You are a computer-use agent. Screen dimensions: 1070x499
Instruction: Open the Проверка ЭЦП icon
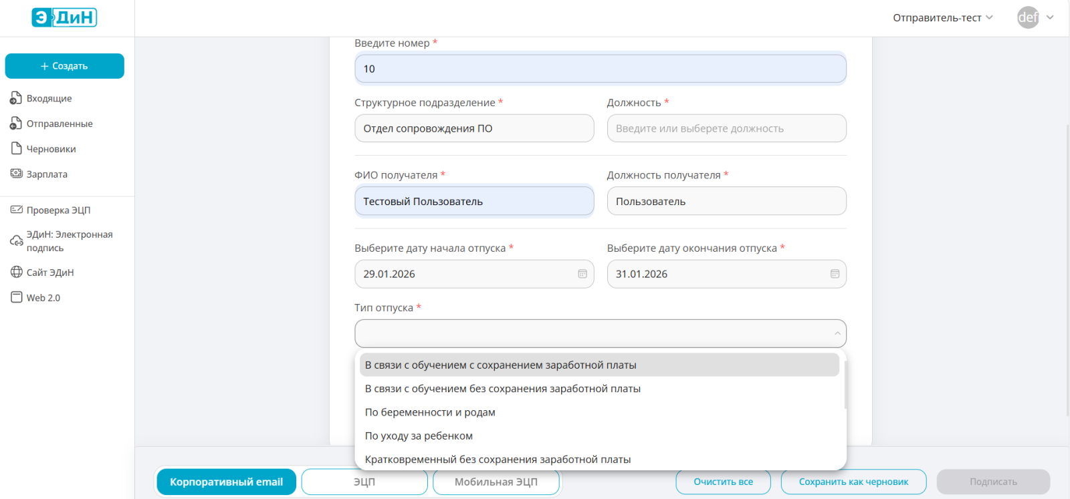[16, 210]
